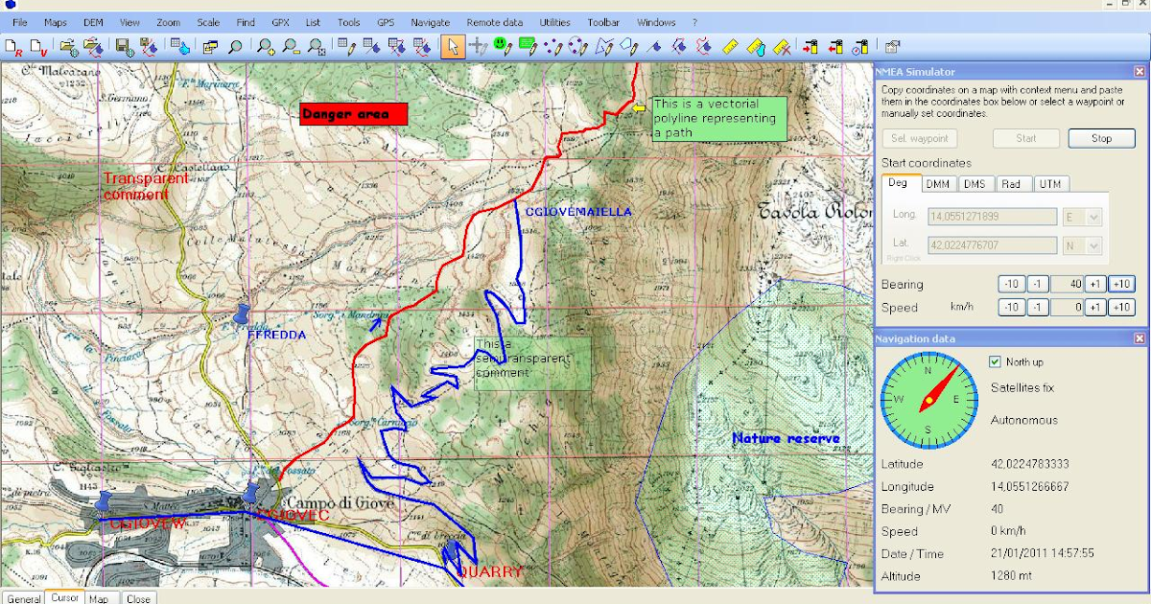Screen dimensions: 1151x604
Task: Click the Start button in NMEA Simulator
Action: click(x=1026, y=138)
